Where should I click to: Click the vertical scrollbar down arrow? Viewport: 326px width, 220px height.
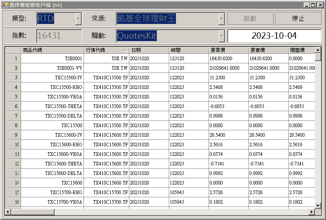coord(318,205)
